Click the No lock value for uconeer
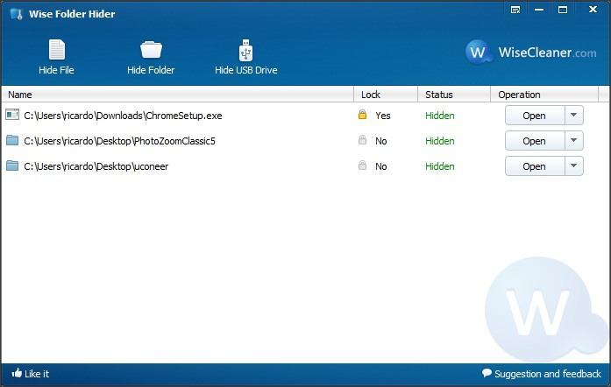611x387 pixels. 381,166
